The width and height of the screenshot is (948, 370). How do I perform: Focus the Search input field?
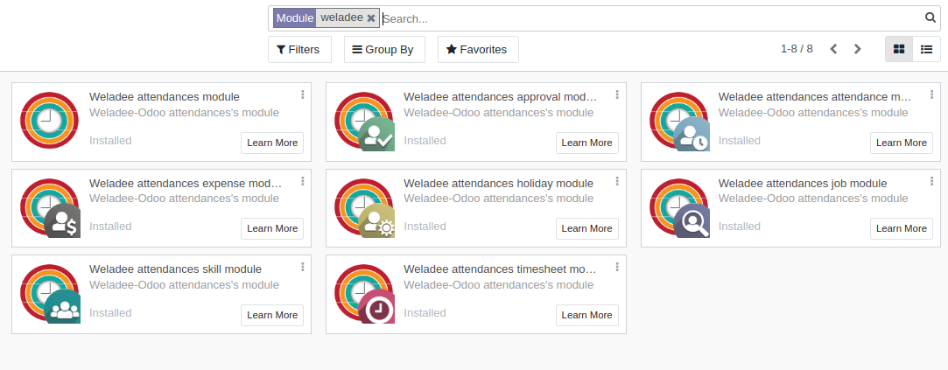(652, 18)
